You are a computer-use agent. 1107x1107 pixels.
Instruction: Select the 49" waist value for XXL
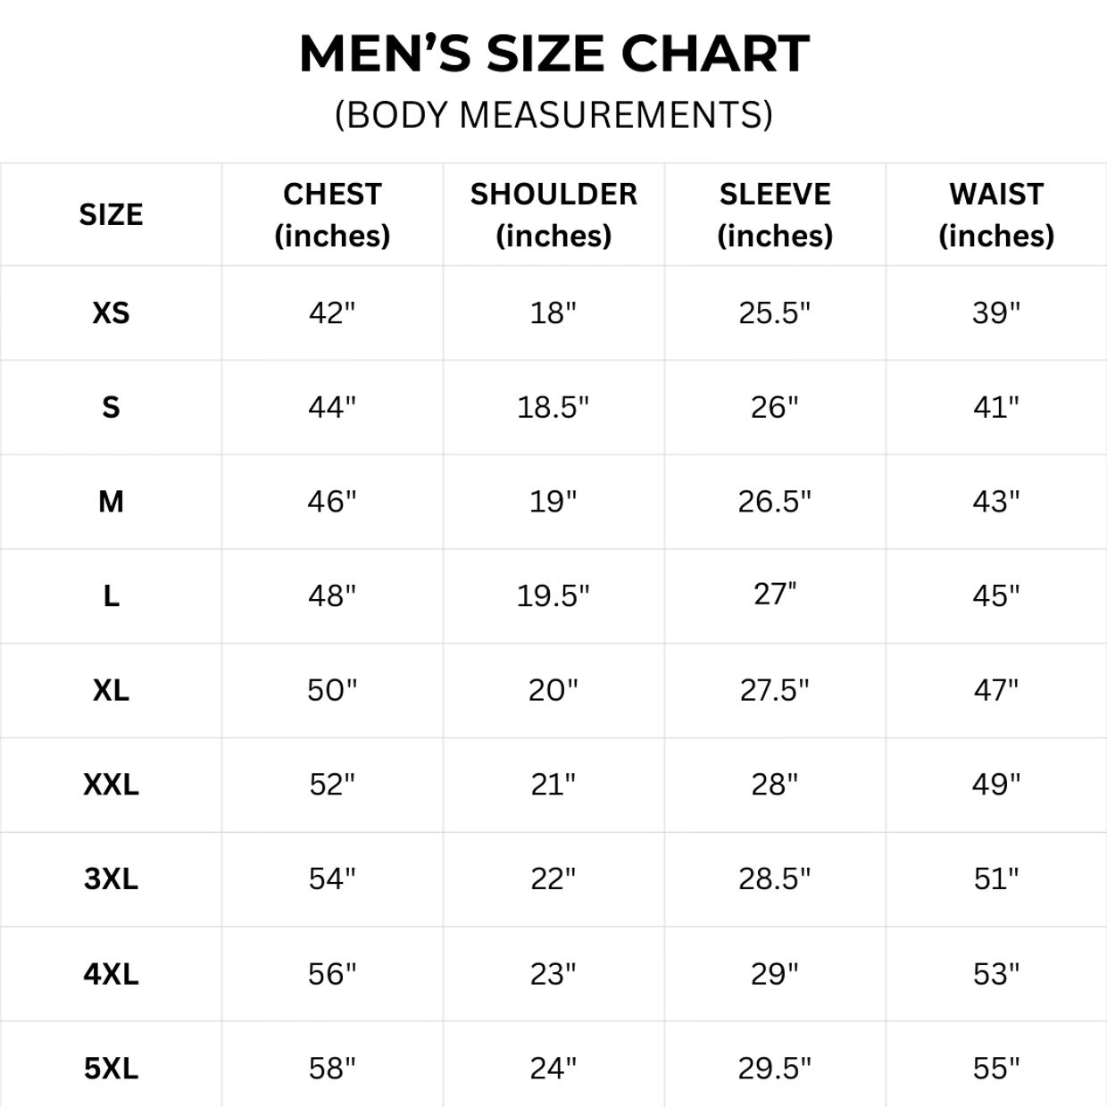click(x=996, y=785)
